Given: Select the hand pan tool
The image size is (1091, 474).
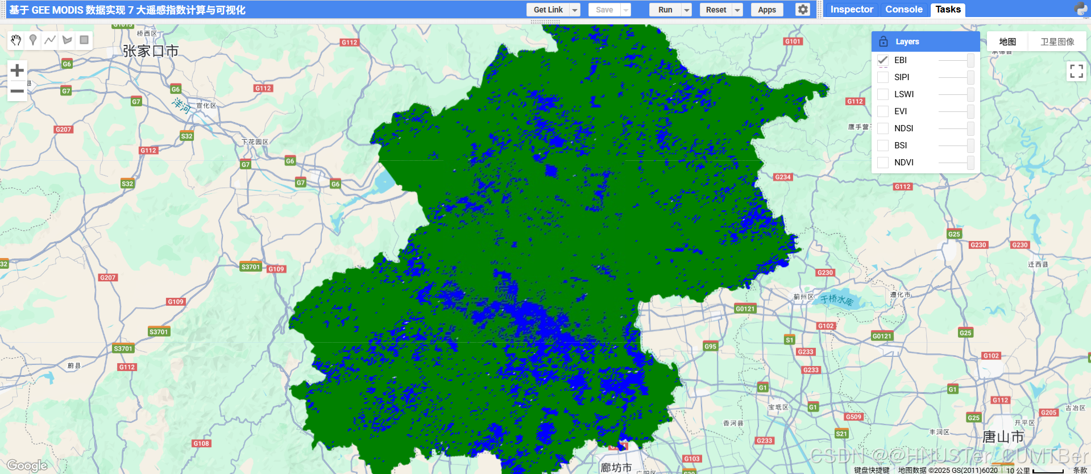Looking at the screenshot, I should pyautogui.click(x=16, y=40).
